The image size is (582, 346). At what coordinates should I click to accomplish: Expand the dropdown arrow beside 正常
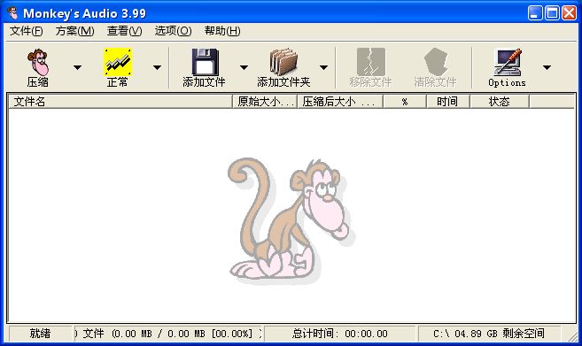tap(157, 67)
